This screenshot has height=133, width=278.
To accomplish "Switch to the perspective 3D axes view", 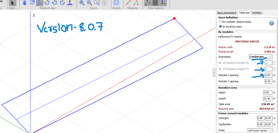I will (x=39, y=3).
